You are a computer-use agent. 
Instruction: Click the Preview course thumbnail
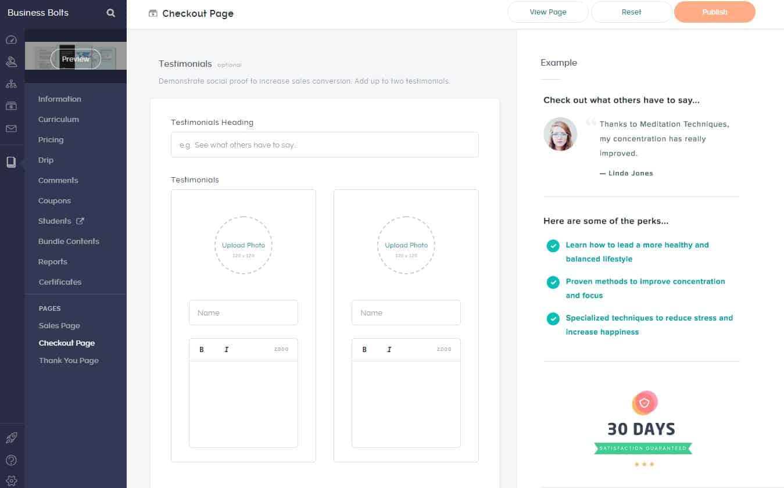76,59
